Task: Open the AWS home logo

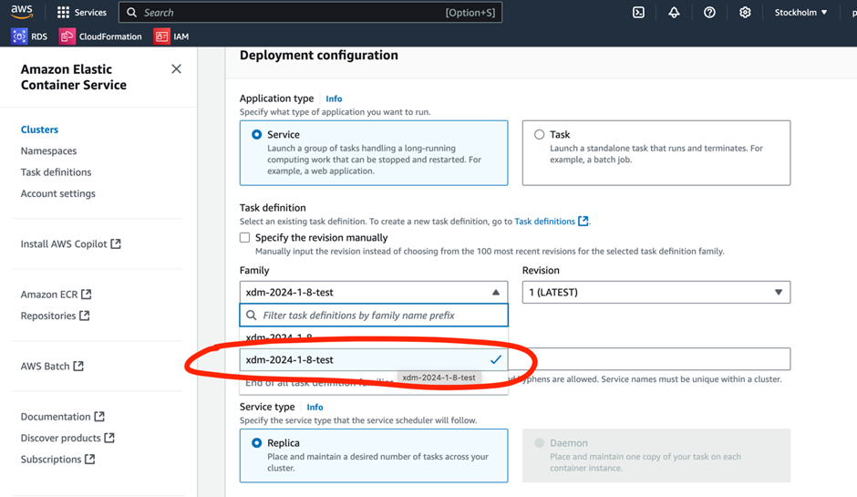Action: [22, 12]
